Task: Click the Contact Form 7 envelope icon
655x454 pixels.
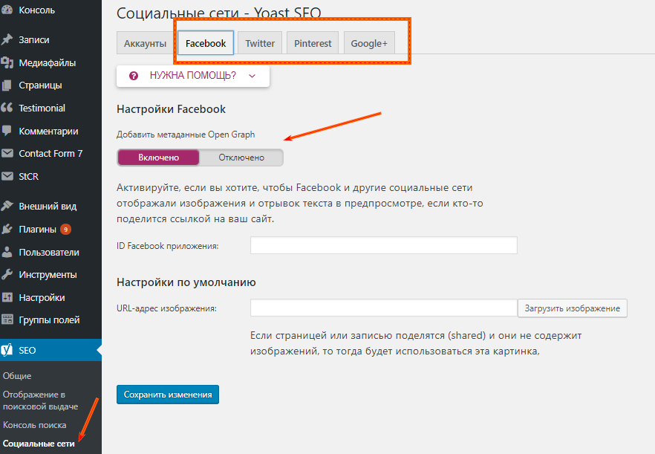Action: (7, 153)
